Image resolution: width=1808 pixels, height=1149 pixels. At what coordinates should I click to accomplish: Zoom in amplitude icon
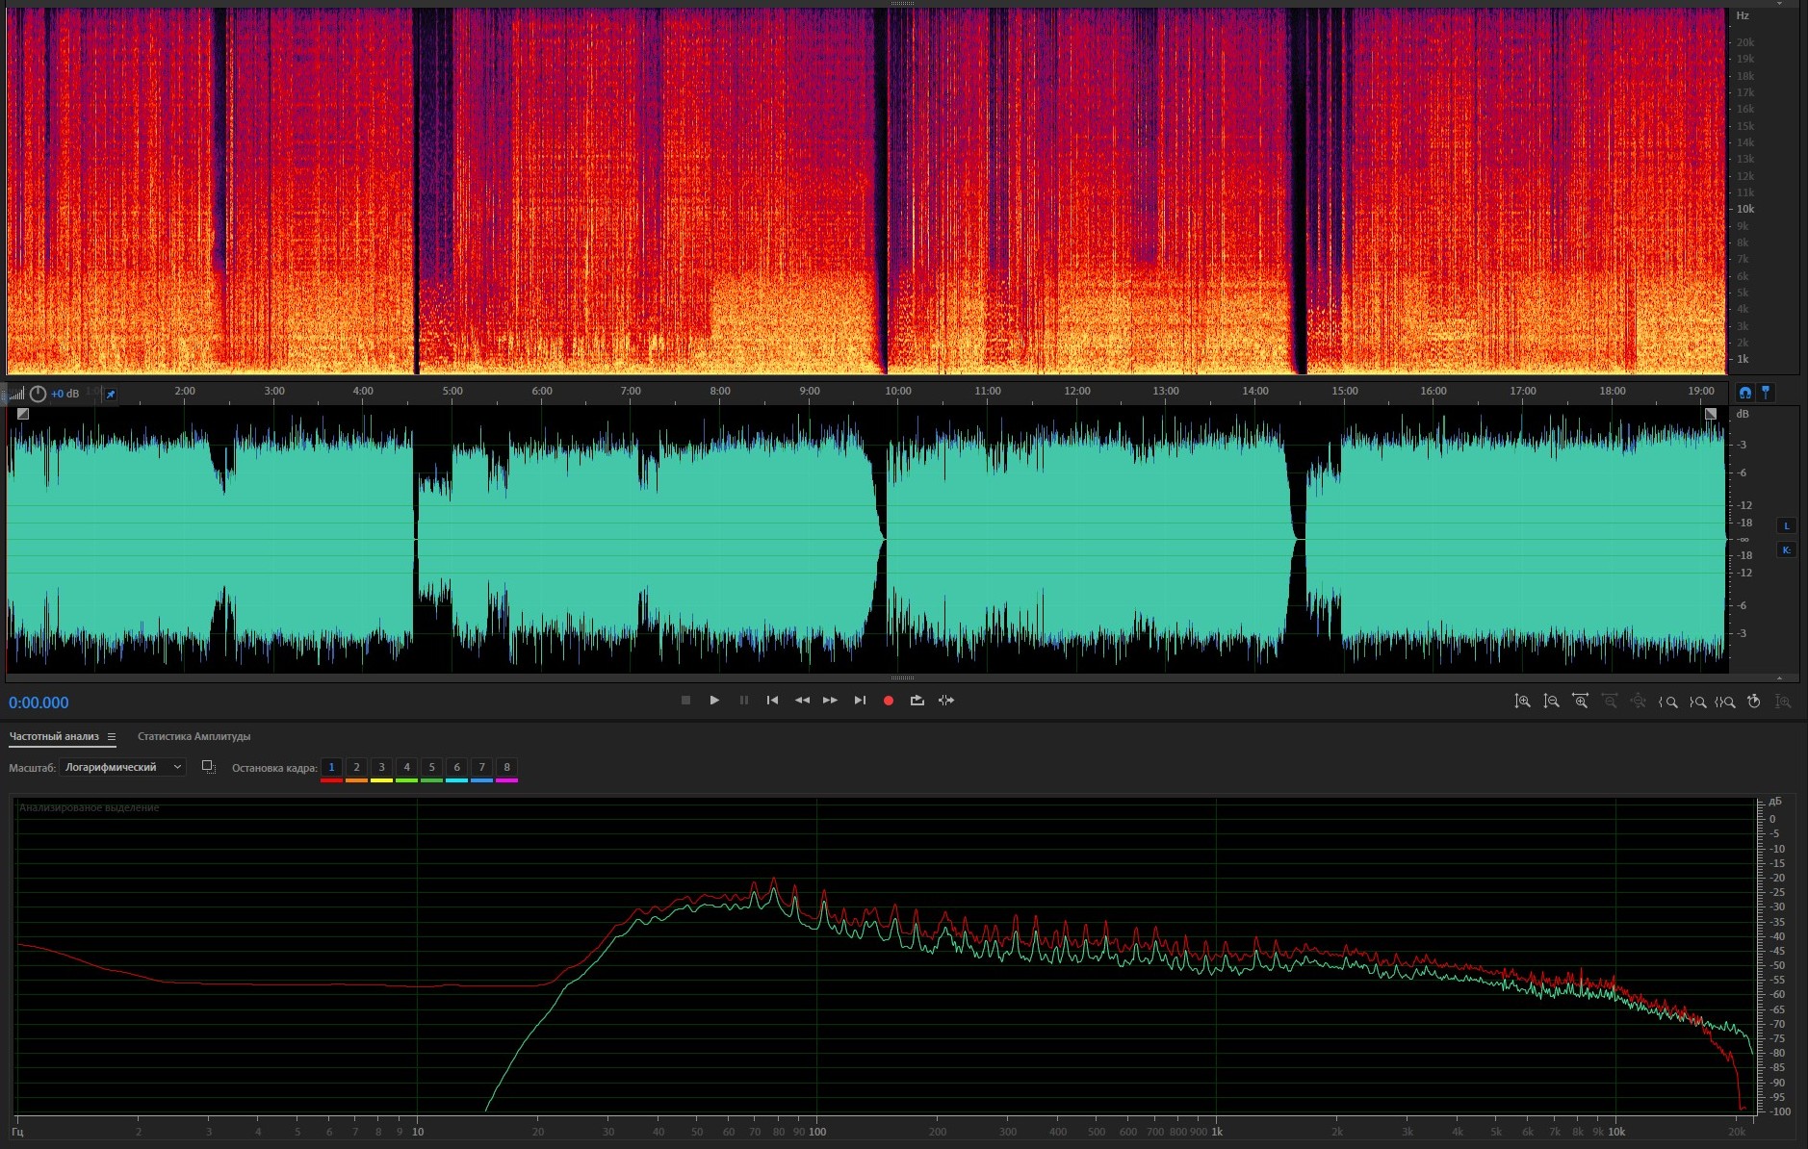[1522, 702]
